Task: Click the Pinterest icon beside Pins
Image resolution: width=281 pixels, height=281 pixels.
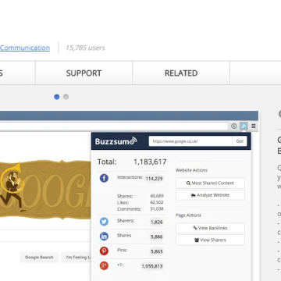Action: point(104,251)
